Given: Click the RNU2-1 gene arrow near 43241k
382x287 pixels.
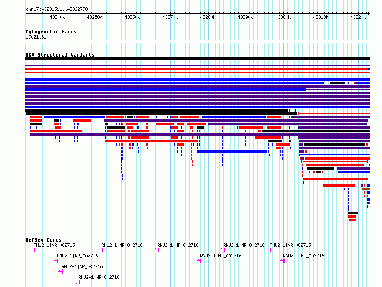Looking at the screenshot, I should (61, 272).
